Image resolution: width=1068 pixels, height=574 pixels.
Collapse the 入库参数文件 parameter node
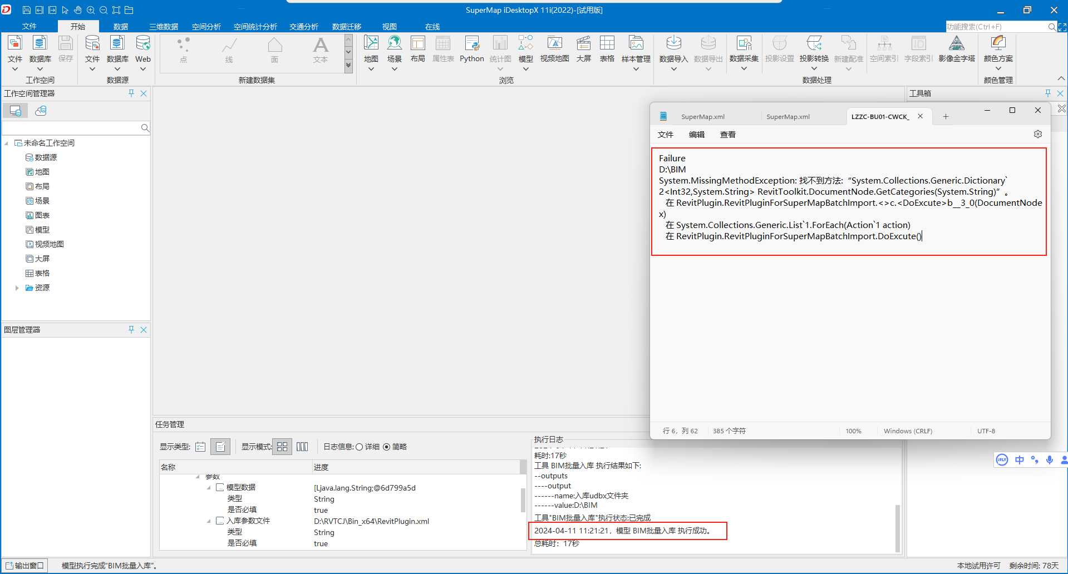(209, 521)
